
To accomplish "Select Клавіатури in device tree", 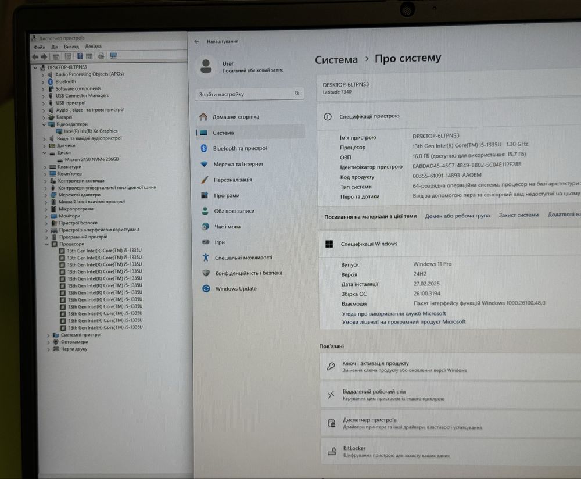I will click(x=69, y=167).
